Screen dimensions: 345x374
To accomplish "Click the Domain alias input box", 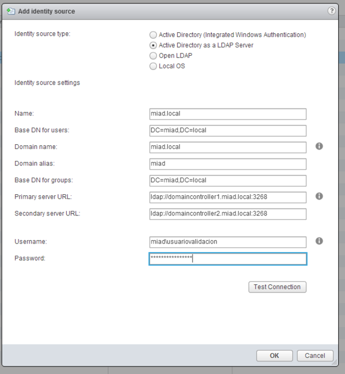I will pos(227,164).
